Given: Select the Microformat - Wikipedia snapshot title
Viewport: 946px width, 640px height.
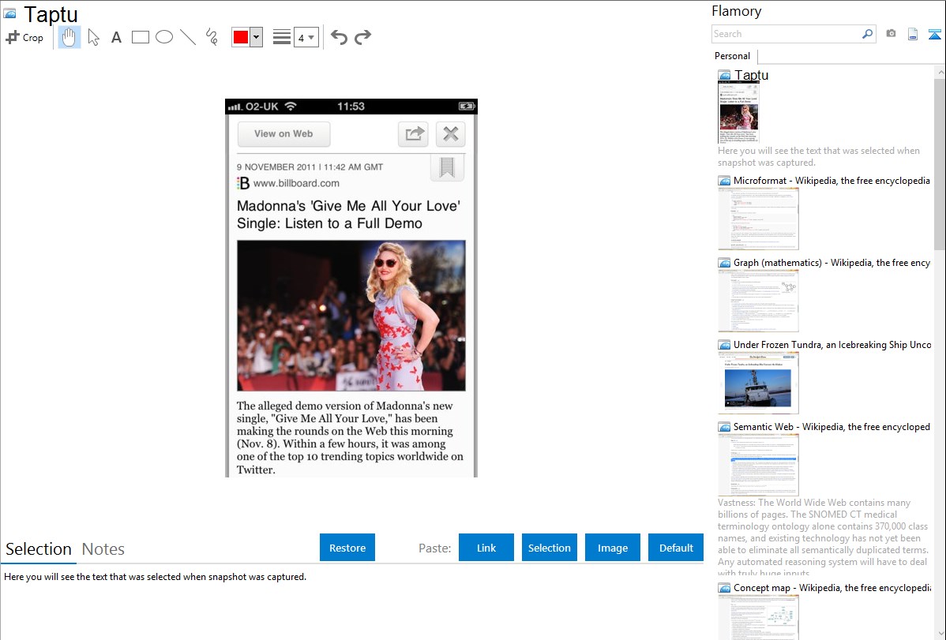Looking at the screenshot, I should (832, 181).
